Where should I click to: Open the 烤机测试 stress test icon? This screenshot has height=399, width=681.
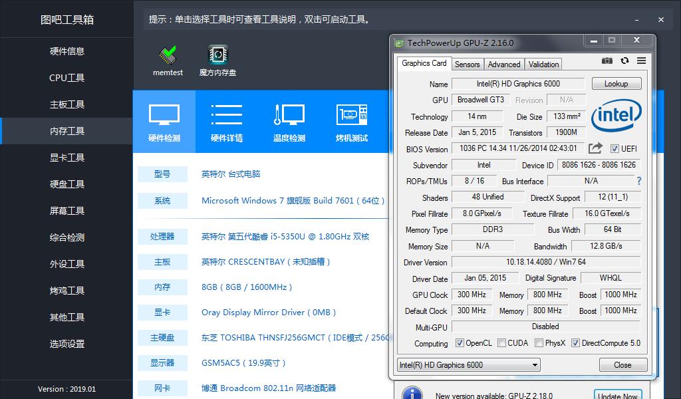352,122
